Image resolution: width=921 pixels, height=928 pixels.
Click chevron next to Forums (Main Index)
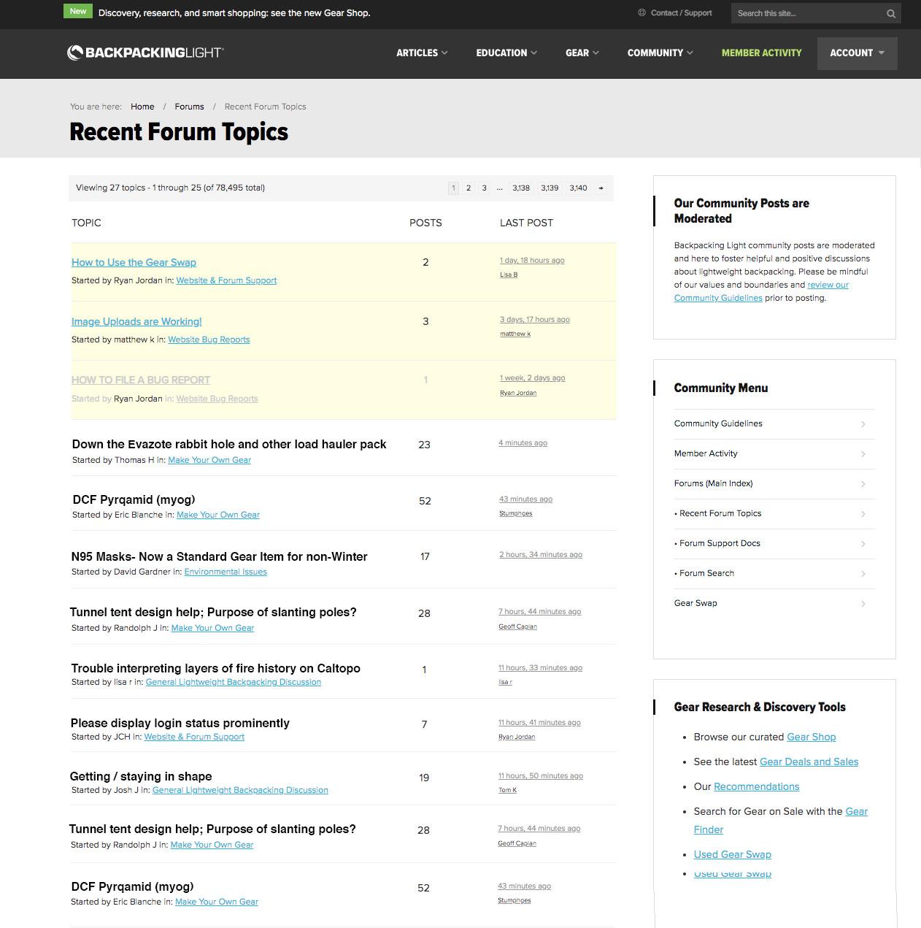(x=863, y=484)
